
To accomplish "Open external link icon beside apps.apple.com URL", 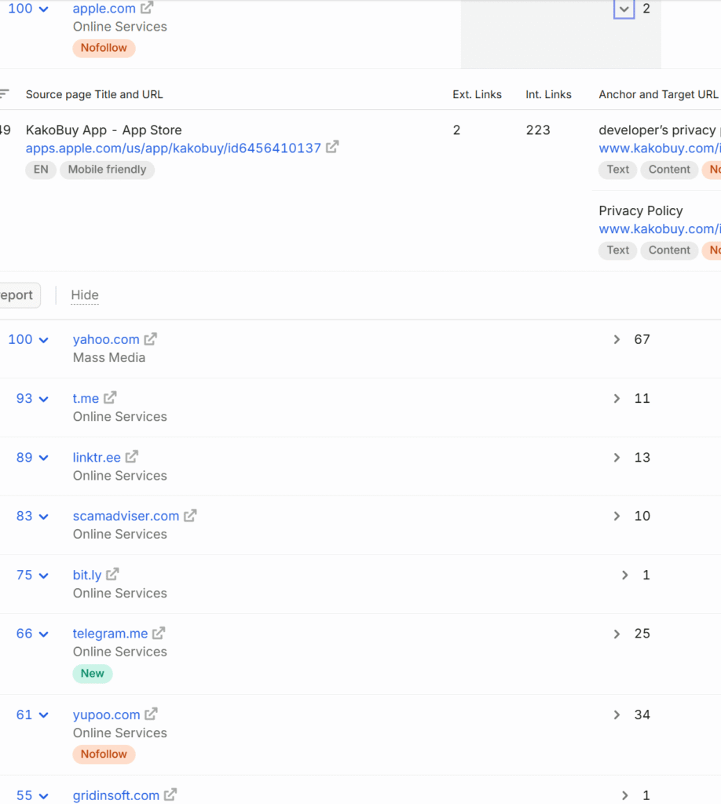I will click(332, 147).
